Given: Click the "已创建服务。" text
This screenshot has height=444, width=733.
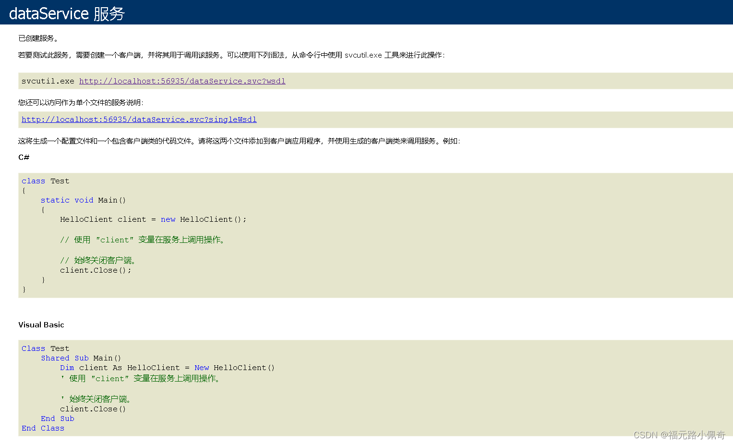Looking at the screenshot, I should [38, 38].
